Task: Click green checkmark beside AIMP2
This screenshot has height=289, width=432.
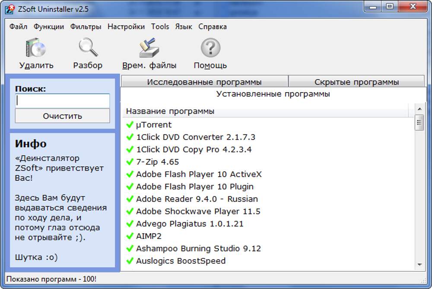Action: (x=129, y=236)
